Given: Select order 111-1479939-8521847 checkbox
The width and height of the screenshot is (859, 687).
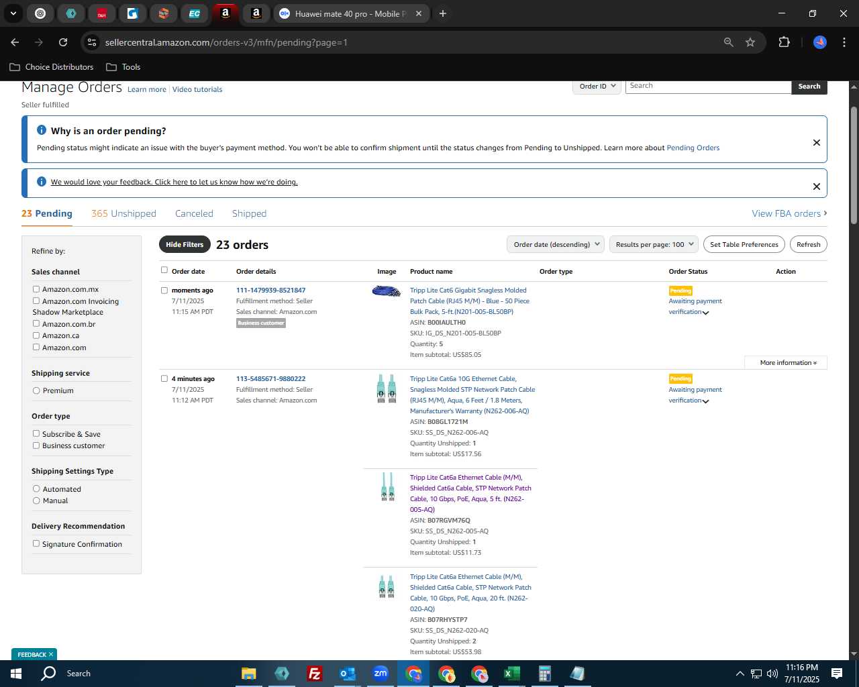Looking at the screenshot, I should click(164, 290).
